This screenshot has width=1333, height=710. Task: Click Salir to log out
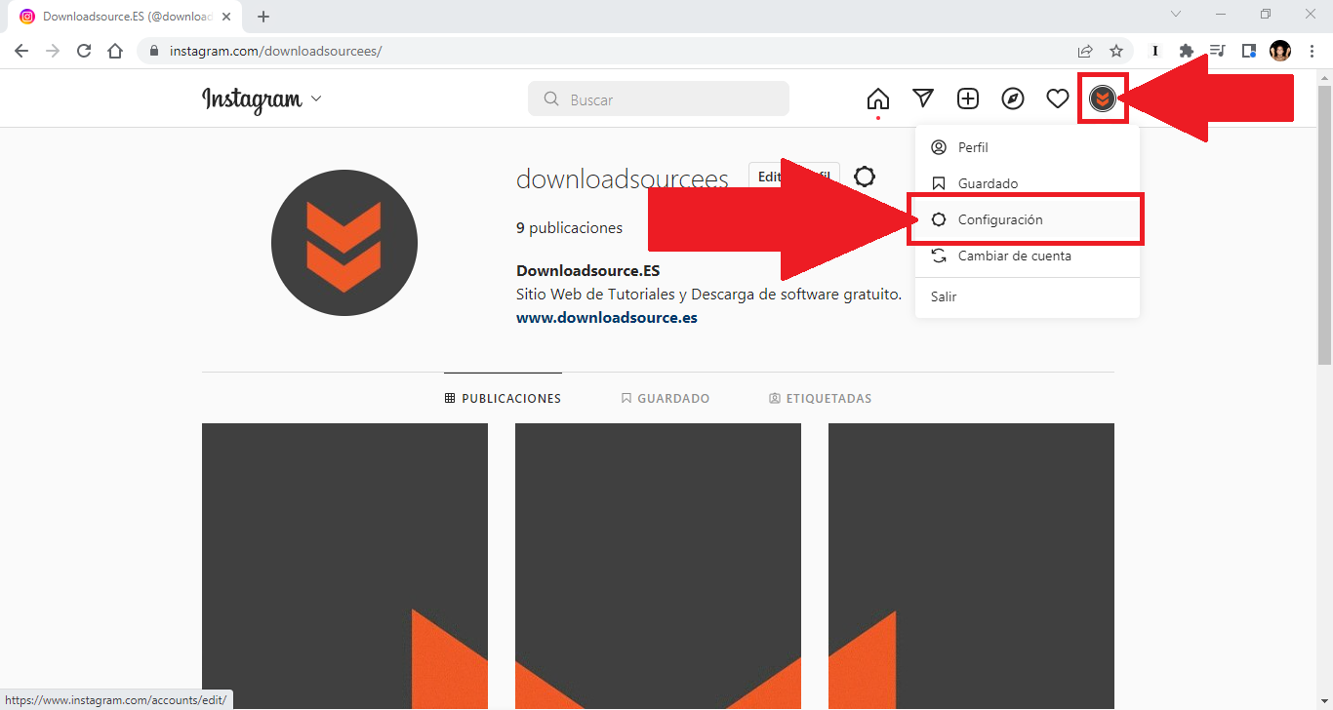pyautogui.click(x=1028, y=296)
